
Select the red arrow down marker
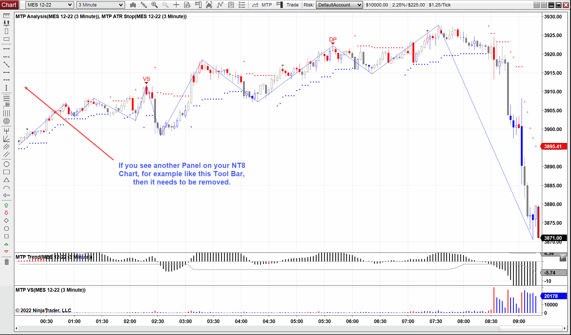6,213
